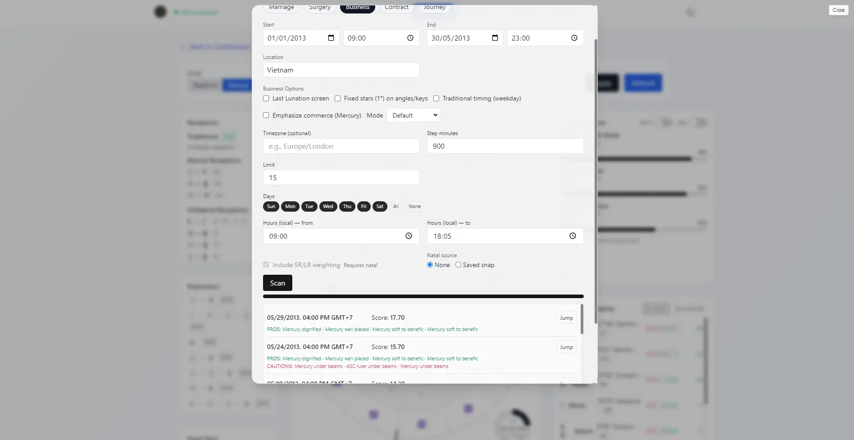This screenshot has height=440, width=854.
Task: Click the CAUTIONS line of 05/24 result
Action: point(358,366)
